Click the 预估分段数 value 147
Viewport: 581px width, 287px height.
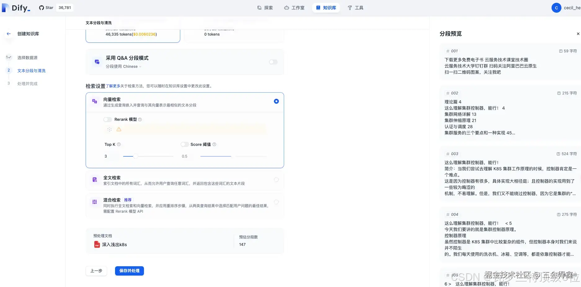pos(242,245)
